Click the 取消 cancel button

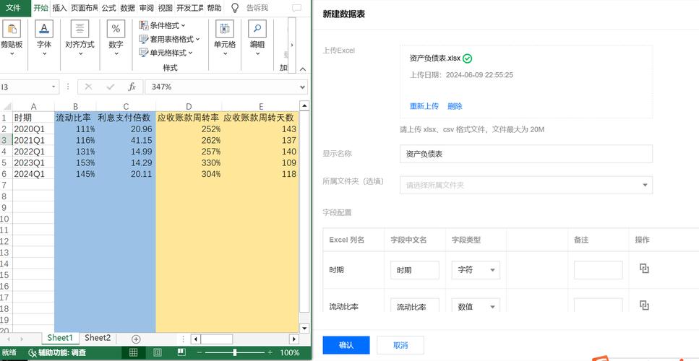[400, 345]
